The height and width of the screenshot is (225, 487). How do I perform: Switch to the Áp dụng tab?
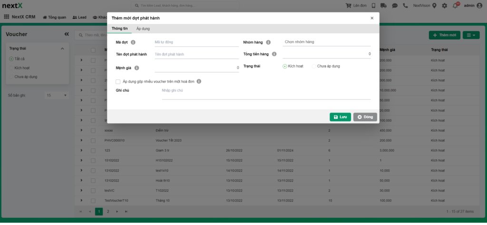[x=143, y=29]
